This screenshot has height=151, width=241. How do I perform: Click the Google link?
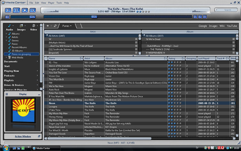coord(202,26)
